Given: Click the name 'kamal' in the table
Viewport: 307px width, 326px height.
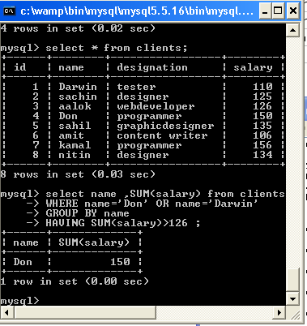Looking at the screenshot, I should 75,145.
